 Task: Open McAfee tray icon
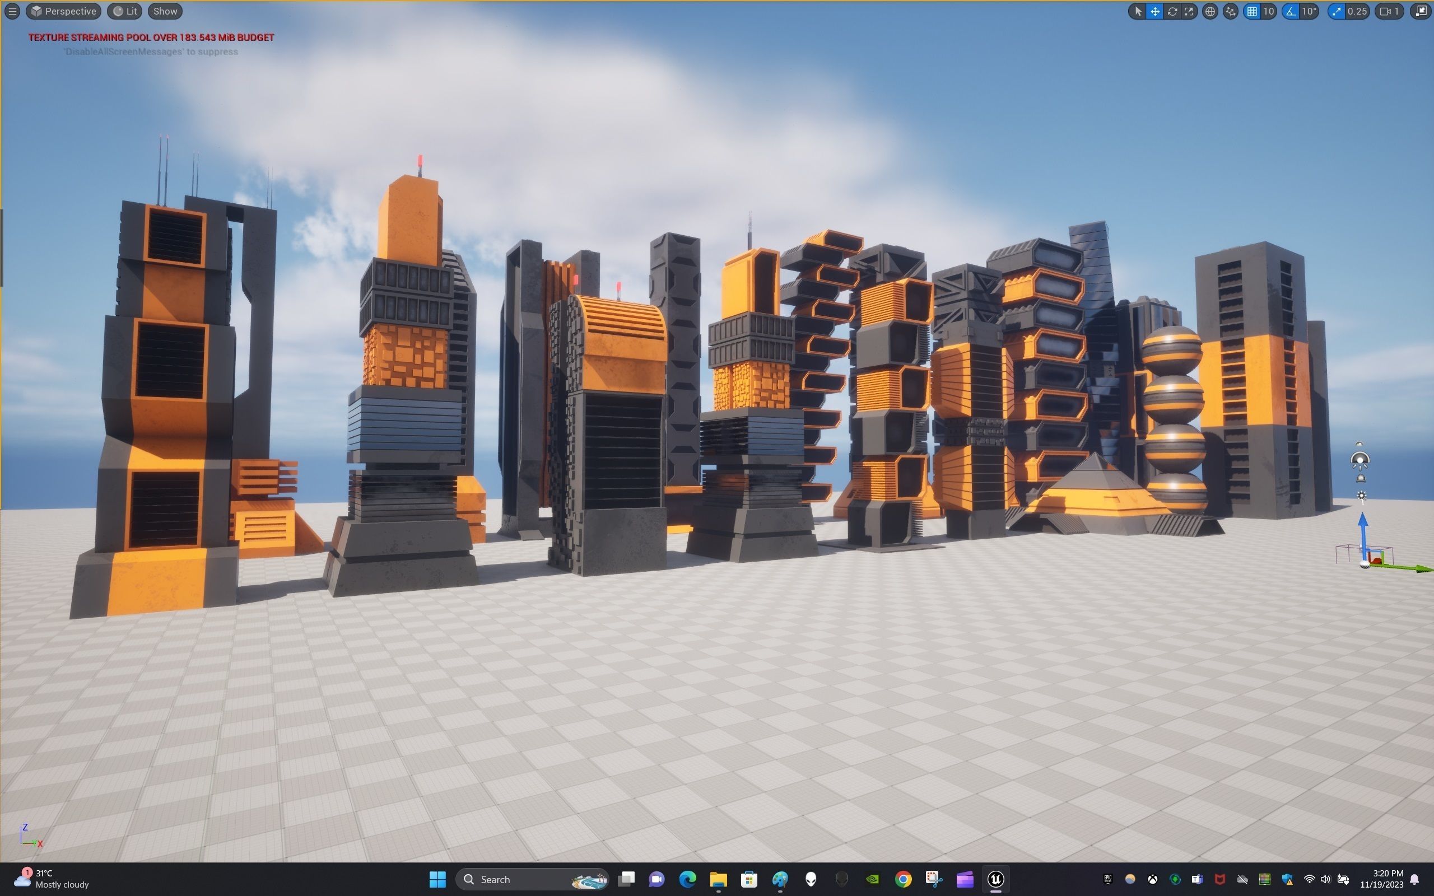[x=1219, y=879]
